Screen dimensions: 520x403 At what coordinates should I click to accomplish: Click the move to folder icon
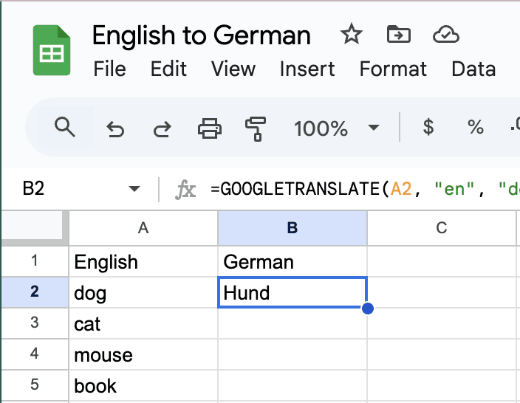tap(398, 35)
